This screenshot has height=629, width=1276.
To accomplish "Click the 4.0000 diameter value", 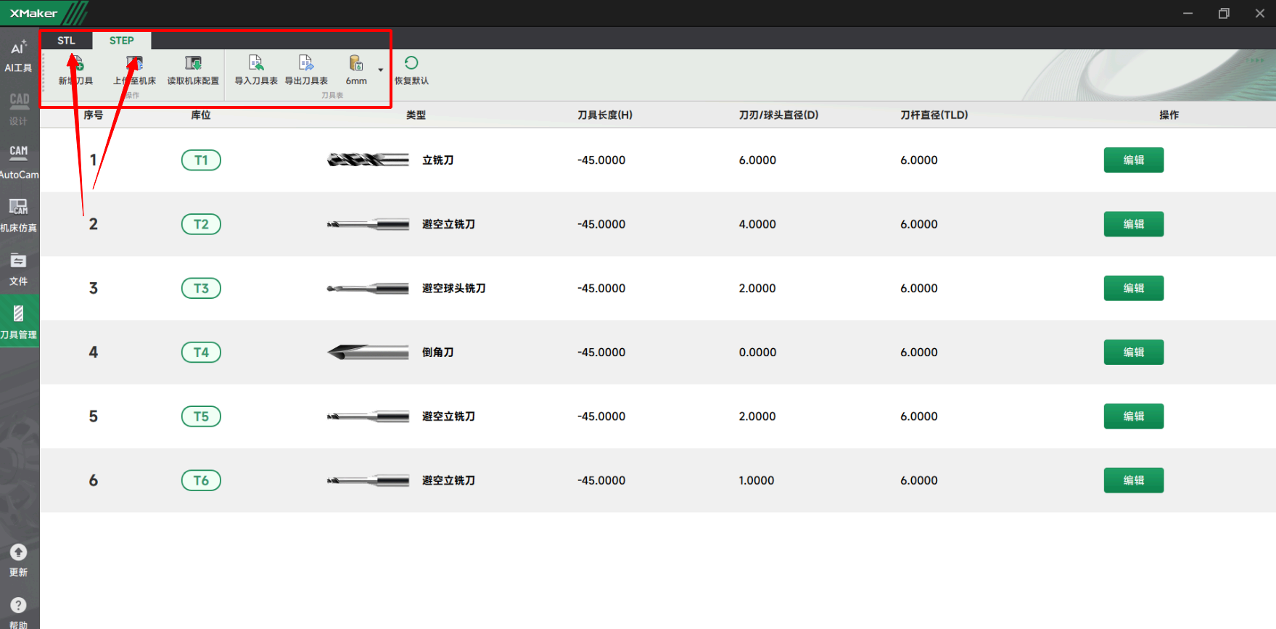I will [x=757, y=224].
